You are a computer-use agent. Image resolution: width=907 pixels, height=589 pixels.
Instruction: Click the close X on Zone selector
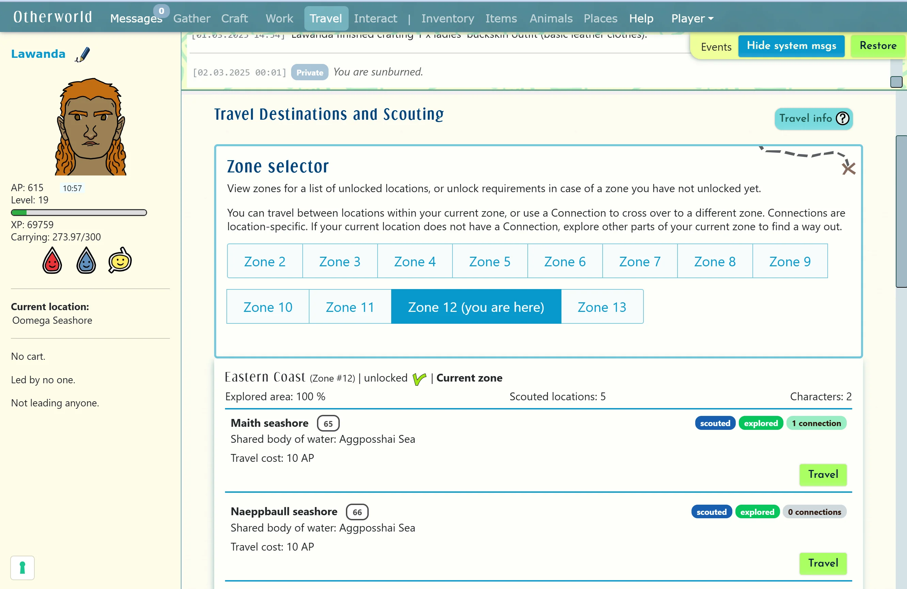tap(848, 168)
